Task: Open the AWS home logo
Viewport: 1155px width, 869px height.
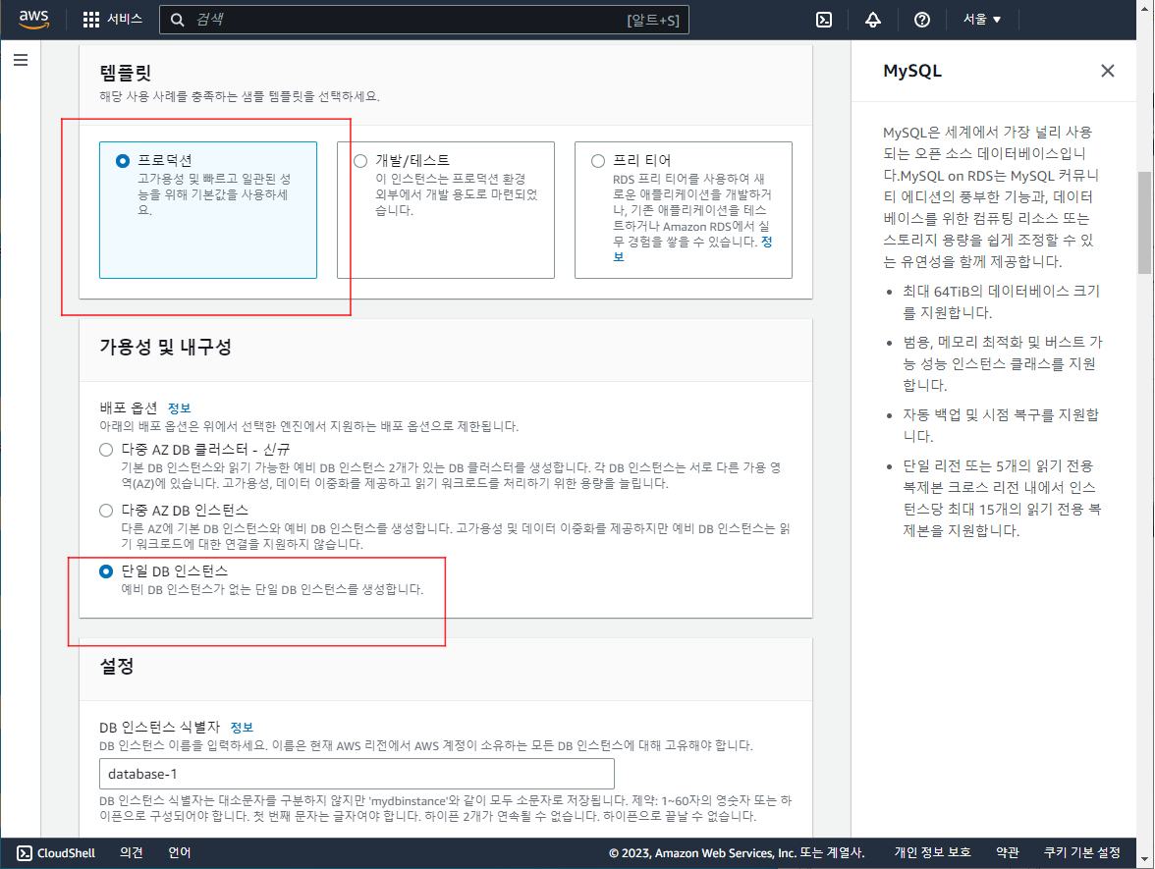Action: click(x=33, y=20)
